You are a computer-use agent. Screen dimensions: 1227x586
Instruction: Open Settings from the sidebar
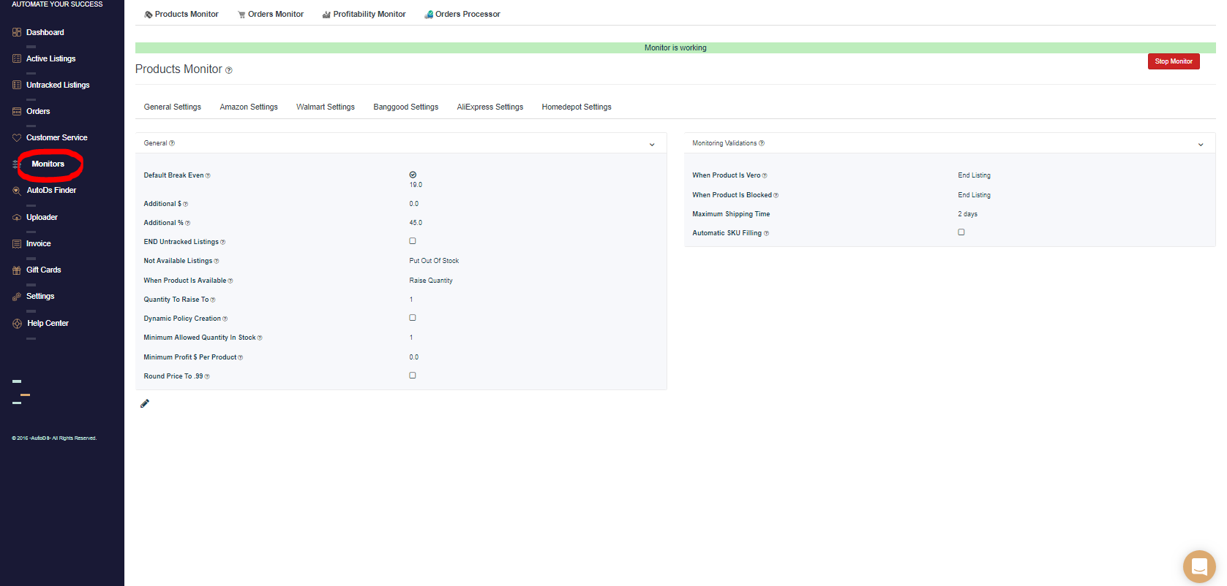40,296
